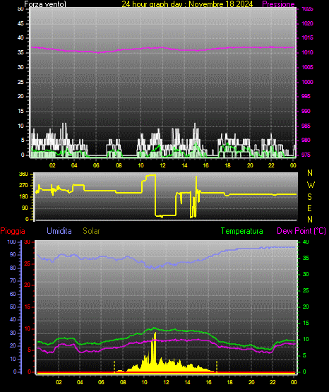Click the '980' pressure axis value
The image size is (329, 392).
[x=306, y=140]
